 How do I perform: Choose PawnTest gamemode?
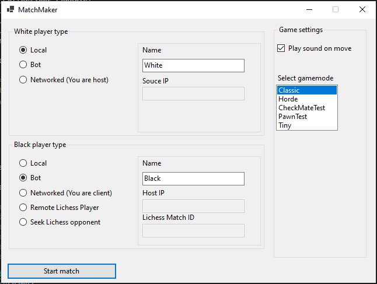pos(307,117)
